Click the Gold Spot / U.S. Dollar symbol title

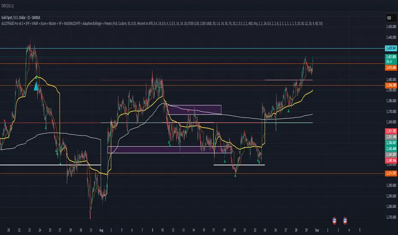[x=21, y=18]
